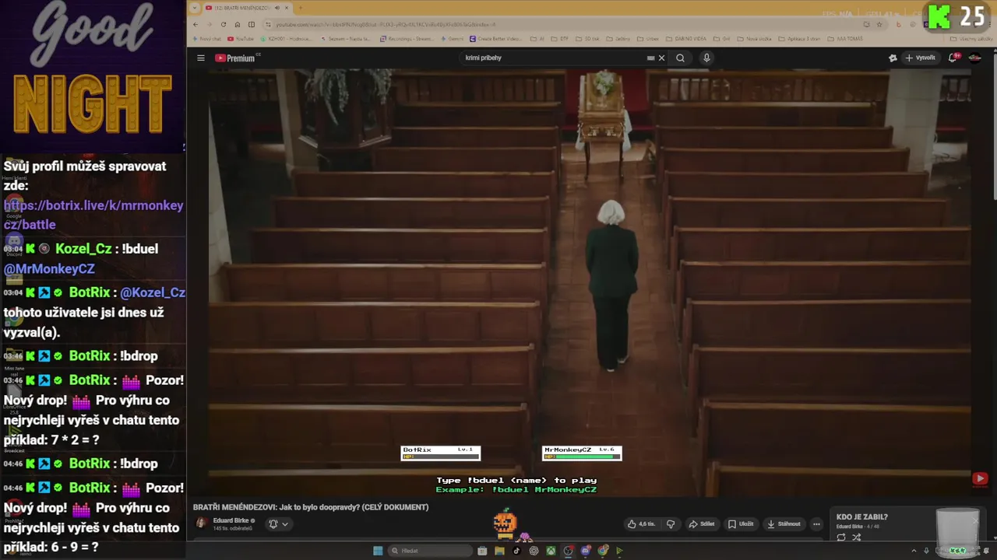Image resolution: width=997 pixels, height=560 pixels.
Task: Click the icon left of the Vytvořit button
Action: coord(893,58)
